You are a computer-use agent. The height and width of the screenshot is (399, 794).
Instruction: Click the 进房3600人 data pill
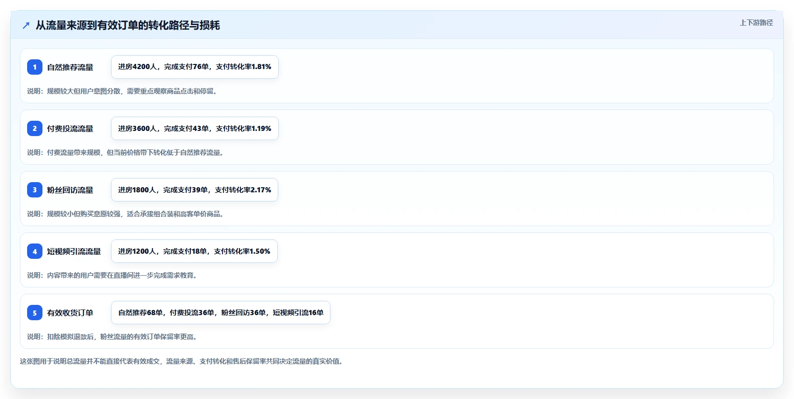pos(195,128)
